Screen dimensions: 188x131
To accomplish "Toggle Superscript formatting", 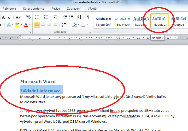I will (1, 25).
